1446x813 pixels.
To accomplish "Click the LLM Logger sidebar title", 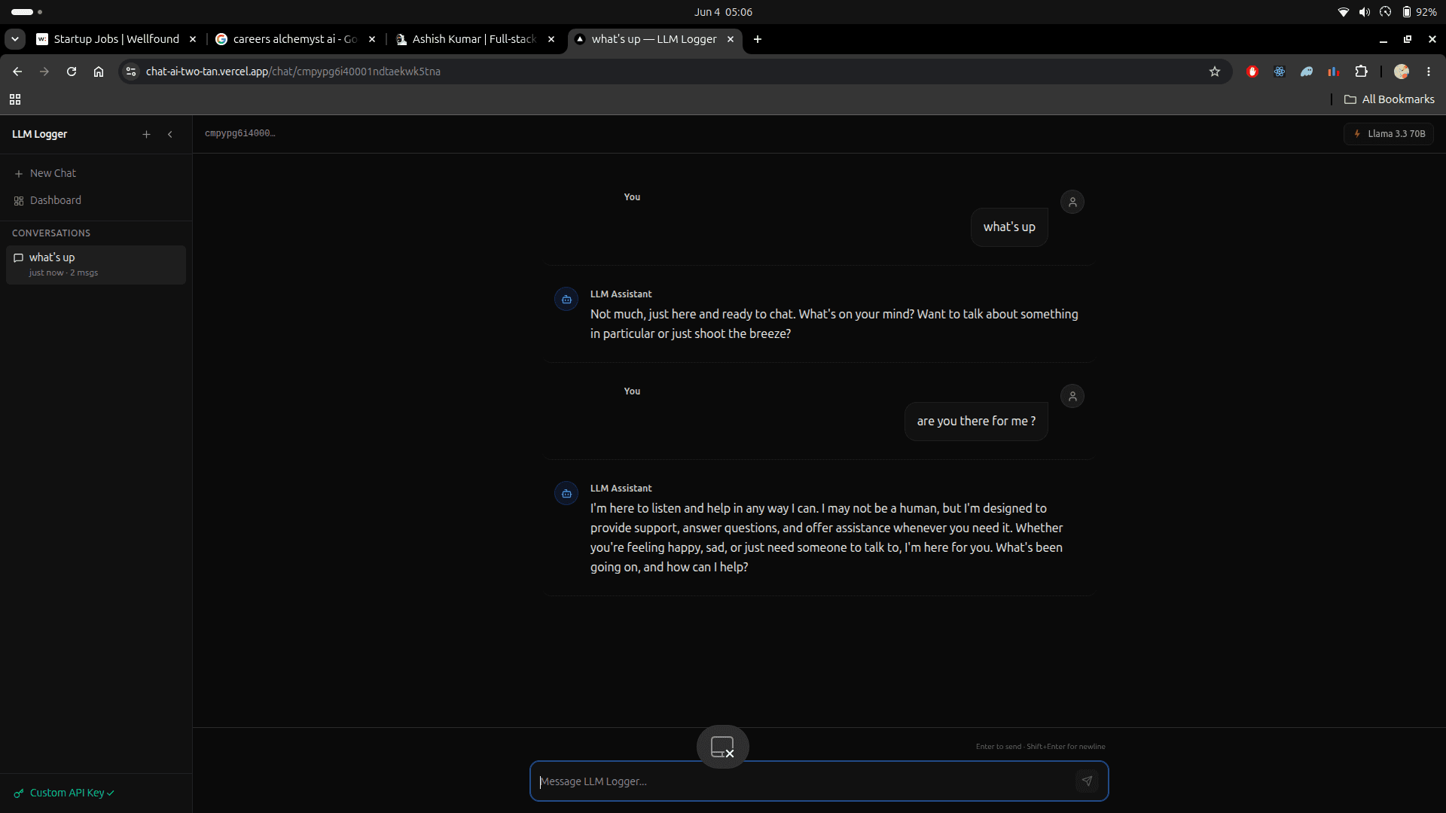I will point(40,134).
